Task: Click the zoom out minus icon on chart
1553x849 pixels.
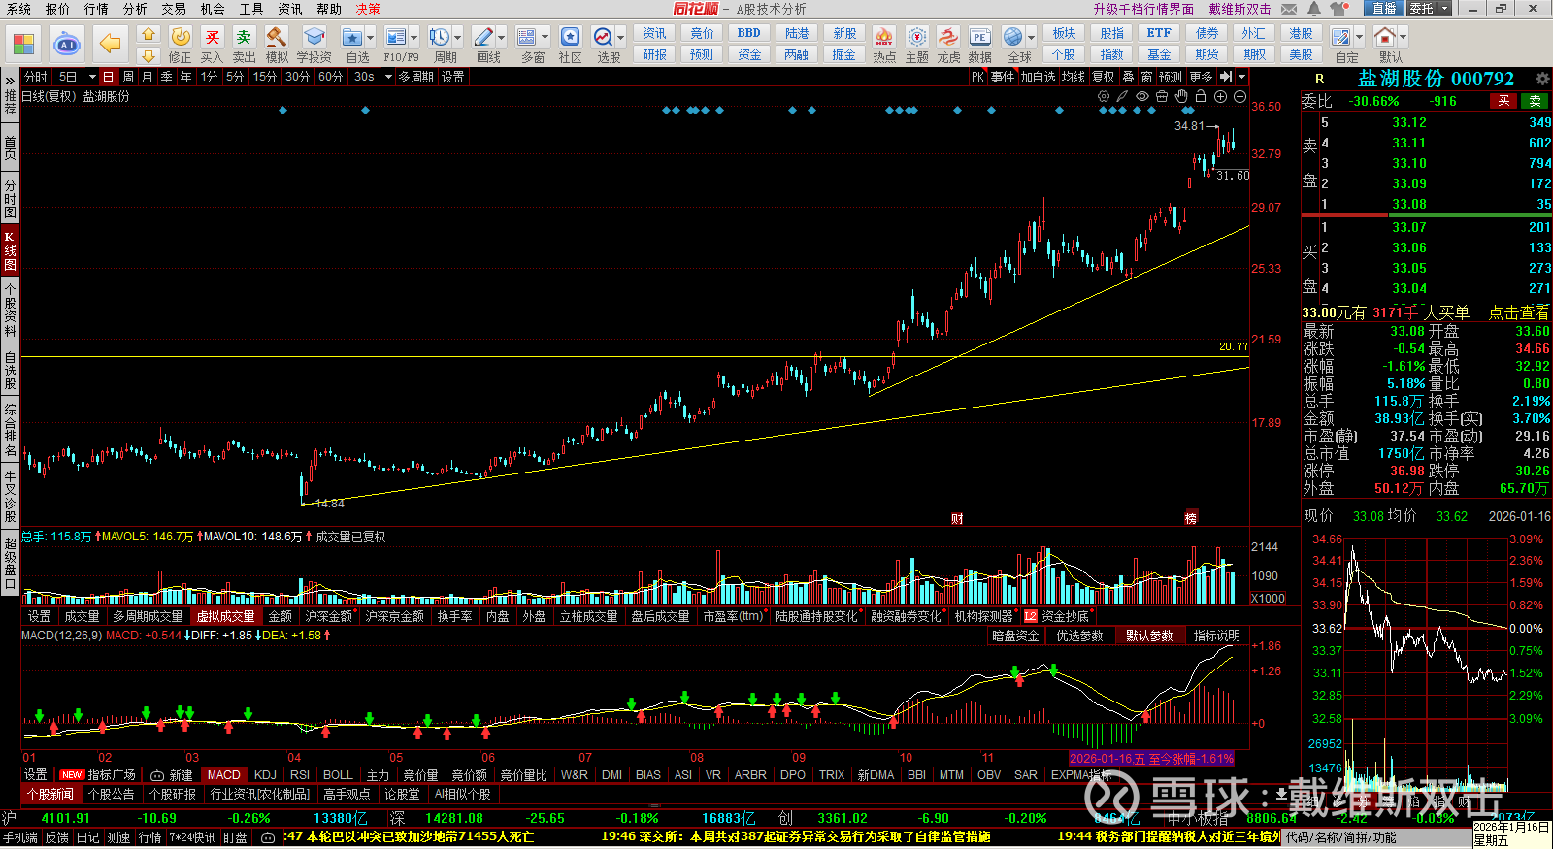Action: coord(1239,96)
